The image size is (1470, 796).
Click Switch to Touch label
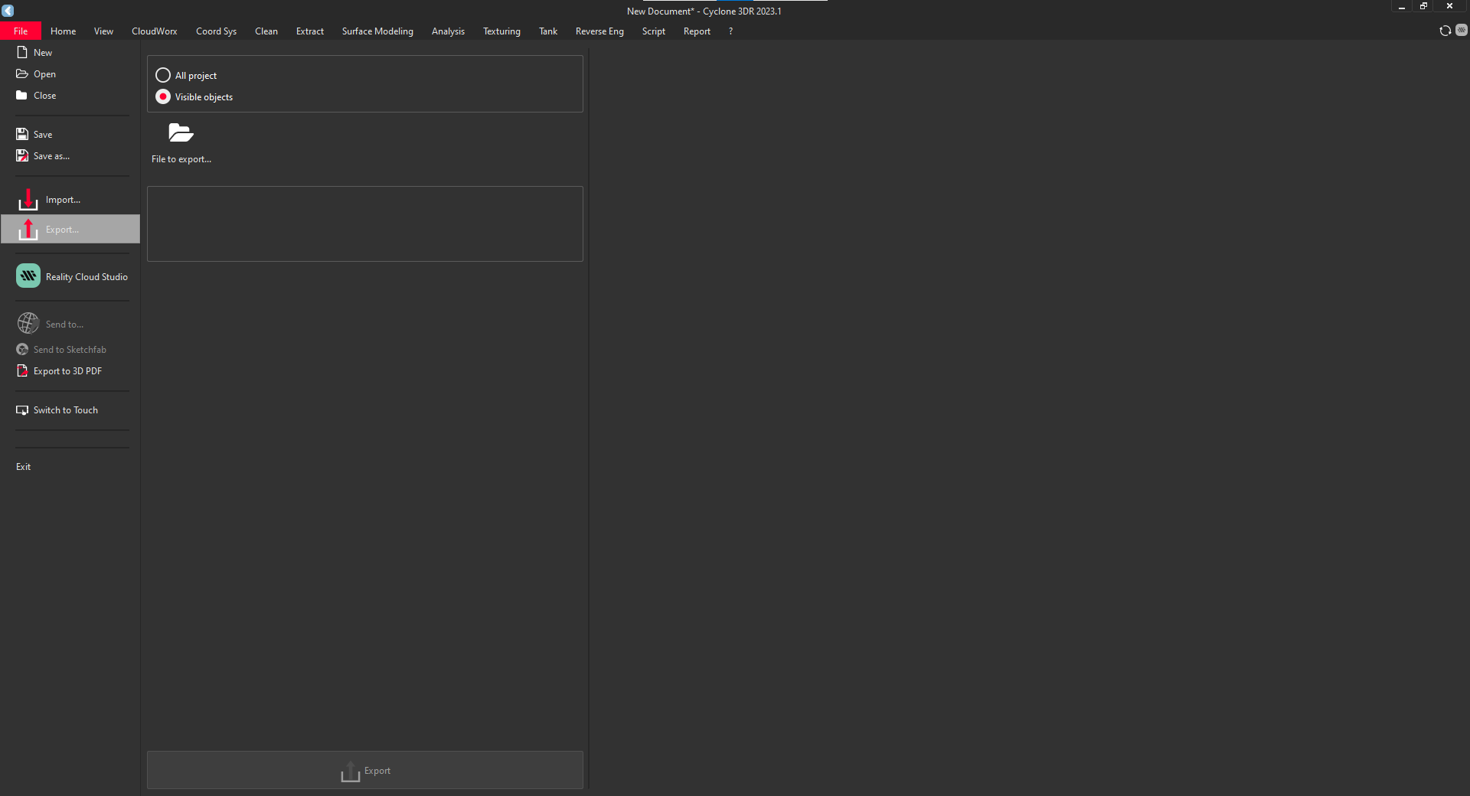[66, 410]
